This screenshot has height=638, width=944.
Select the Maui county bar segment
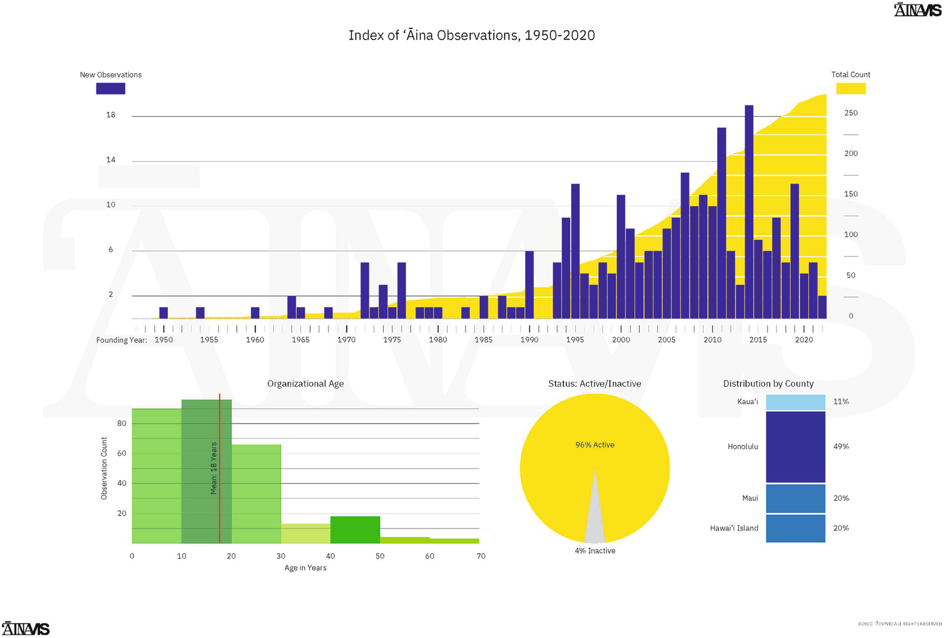tap(795, 498)
